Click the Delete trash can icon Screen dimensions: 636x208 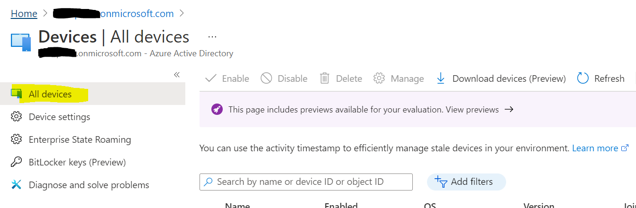tap(325, 78)
